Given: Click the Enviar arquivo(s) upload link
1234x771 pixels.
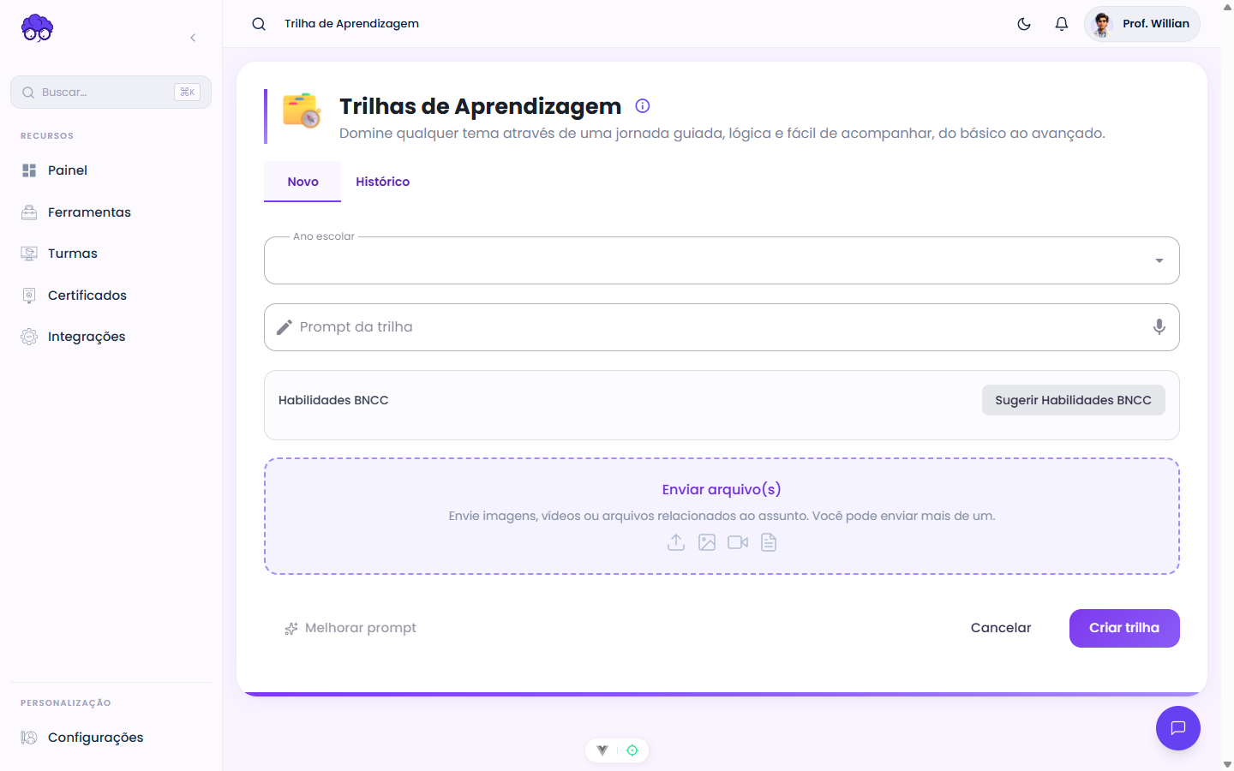Looking at the screenshot, I should coord(722,489).
